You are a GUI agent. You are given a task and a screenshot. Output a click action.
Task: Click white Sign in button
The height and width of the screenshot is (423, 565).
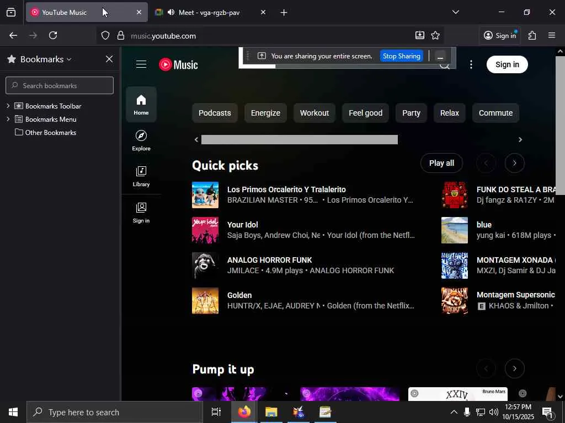507,65
